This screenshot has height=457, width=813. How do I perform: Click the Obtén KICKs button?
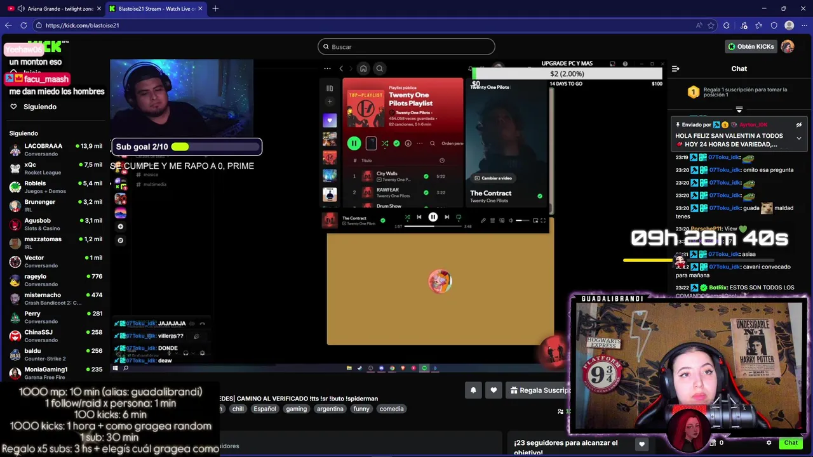[751, 46]
